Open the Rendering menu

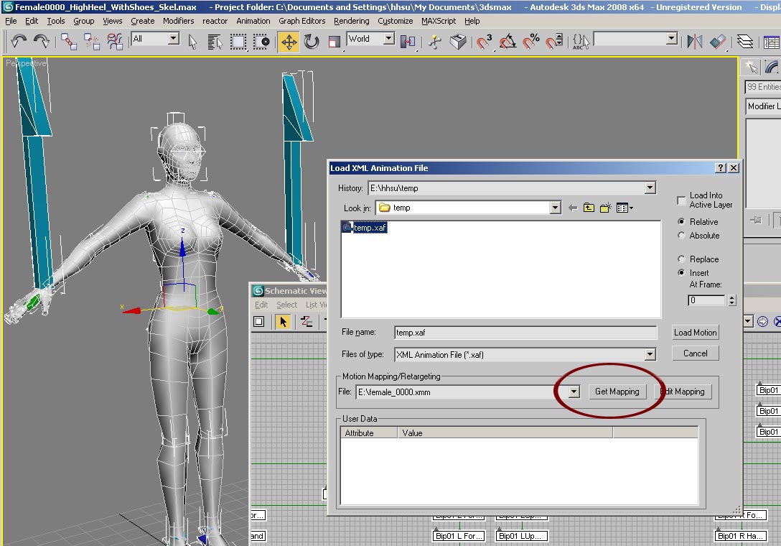click(x=352, y=21)
